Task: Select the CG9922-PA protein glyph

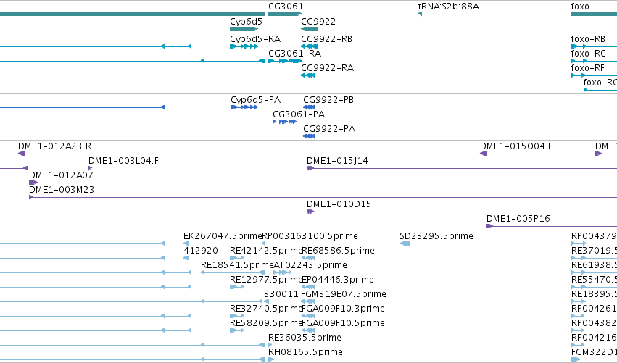Action: pyautogui.click(x=309, y=136)
